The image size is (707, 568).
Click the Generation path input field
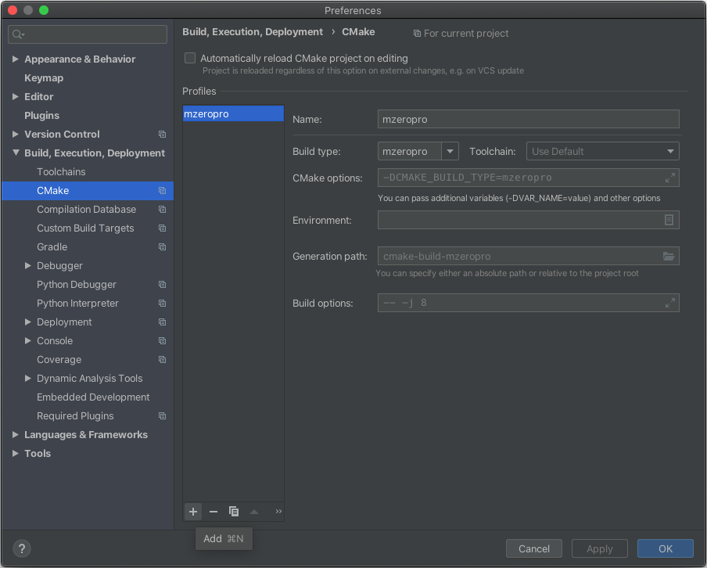[528, 257]
